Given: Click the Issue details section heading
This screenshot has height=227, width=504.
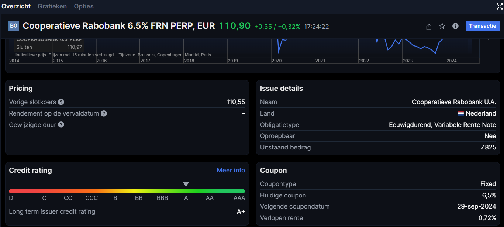Looking at the screenshot, I should pyautogui.click(x=282, y=88).
